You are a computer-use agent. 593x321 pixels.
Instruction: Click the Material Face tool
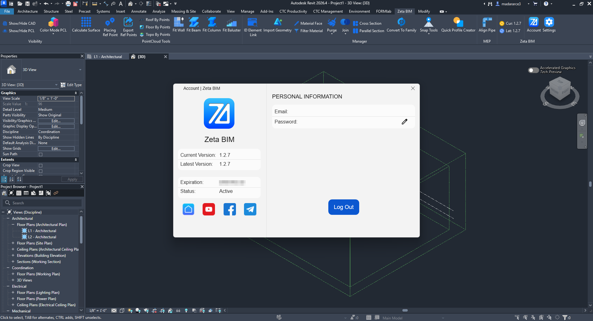click(308, 23)
